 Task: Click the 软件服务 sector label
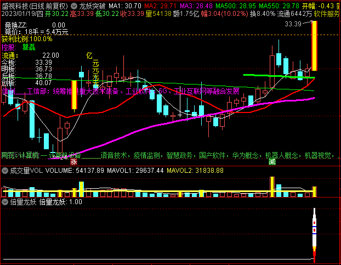(x=327, y=14)
